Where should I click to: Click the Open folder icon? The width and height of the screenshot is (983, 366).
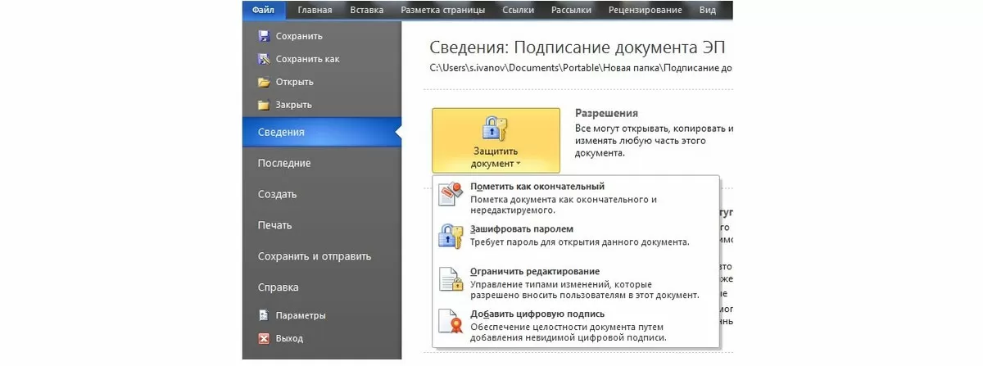point(264,82)
